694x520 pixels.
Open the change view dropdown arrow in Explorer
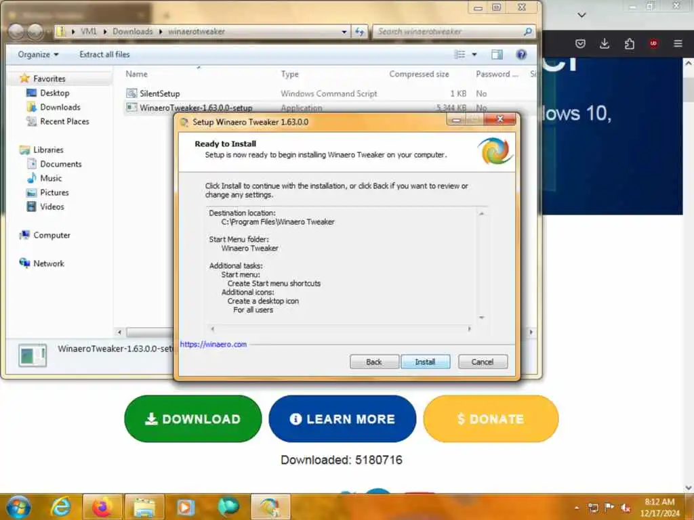point(474,54)
